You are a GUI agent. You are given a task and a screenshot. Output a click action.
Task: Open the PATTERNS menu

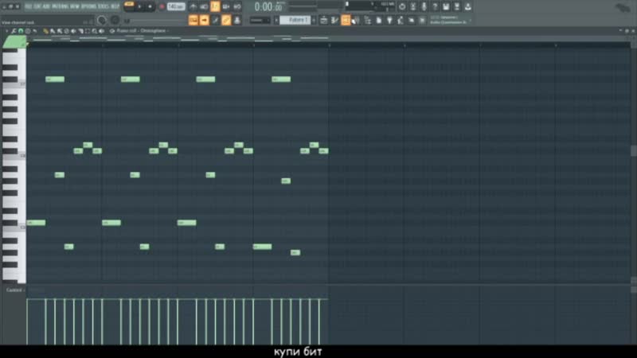pyautogui.click(x=60, y=6)
